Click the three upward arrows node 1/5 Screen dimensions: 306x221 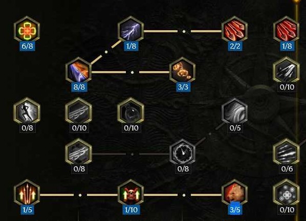point(27,194)
